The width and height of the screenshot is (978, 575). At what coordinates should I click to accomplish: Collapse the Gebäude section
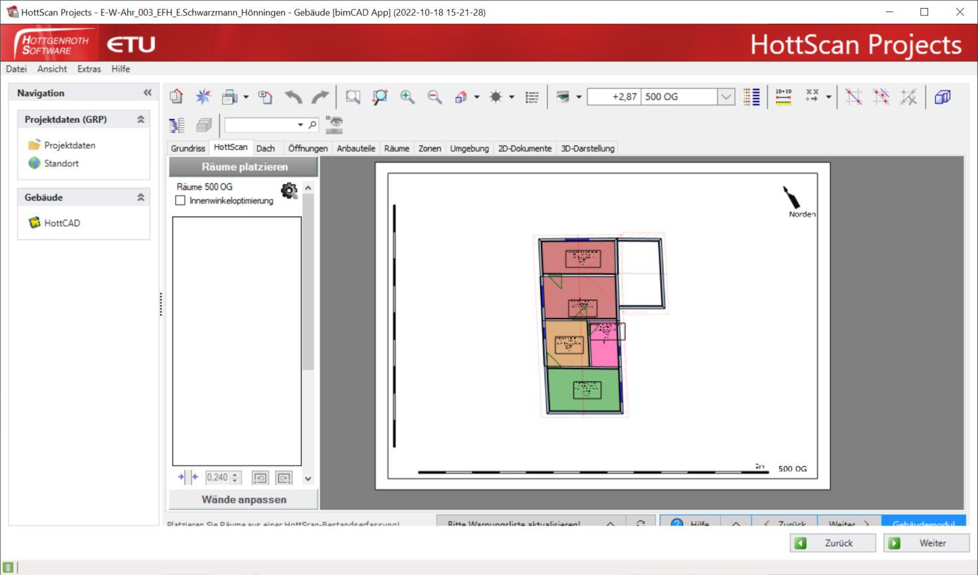click(141, 197)
